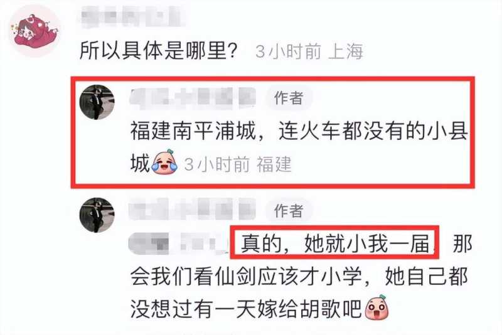Viewport: 502px width, 335px height.
Task: Click the highlighted phrase 真的，她就小我一届
Action: (x=334, y=243)
